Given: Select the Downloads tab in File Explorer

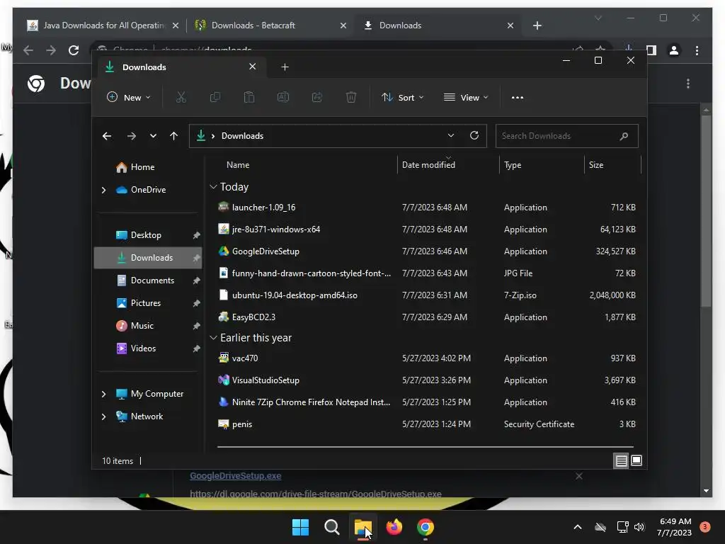Looking at the screenshot, I should click(x=181, y=67).
